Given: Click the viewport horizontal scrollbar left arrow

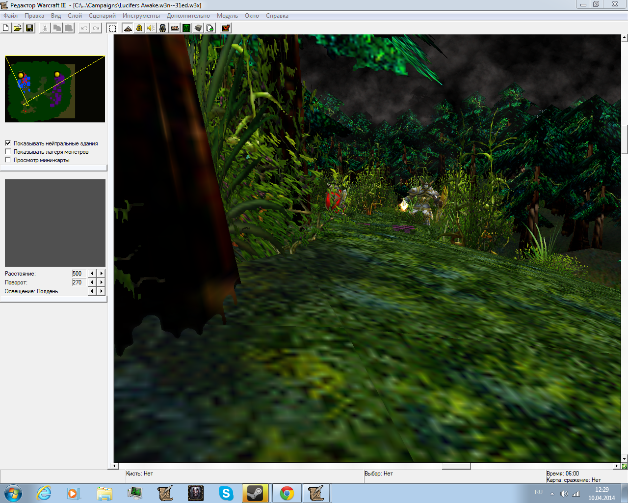Looking at the screenshot, I should tap(115, 466).
